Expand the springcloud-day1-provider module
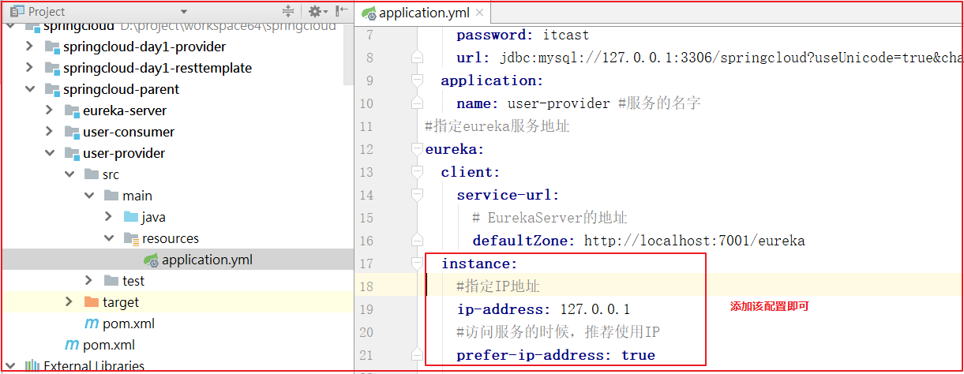The height and width of the screenshot is (374, 964). (x=29, y=47)
